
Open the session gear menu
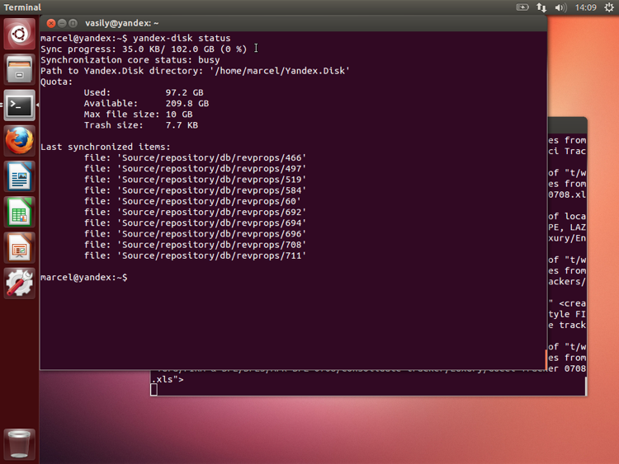click(609, 7)
